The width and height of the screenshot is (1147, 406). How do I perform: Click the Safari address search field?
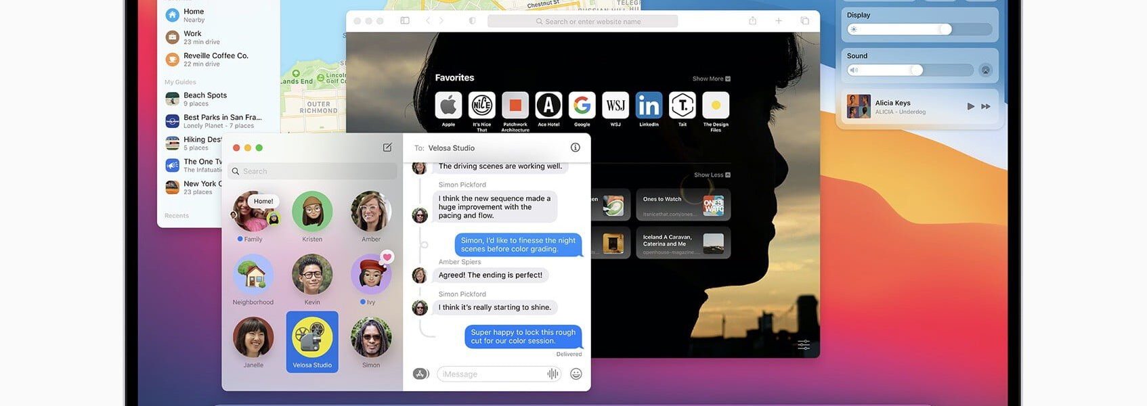click(582, 21)
